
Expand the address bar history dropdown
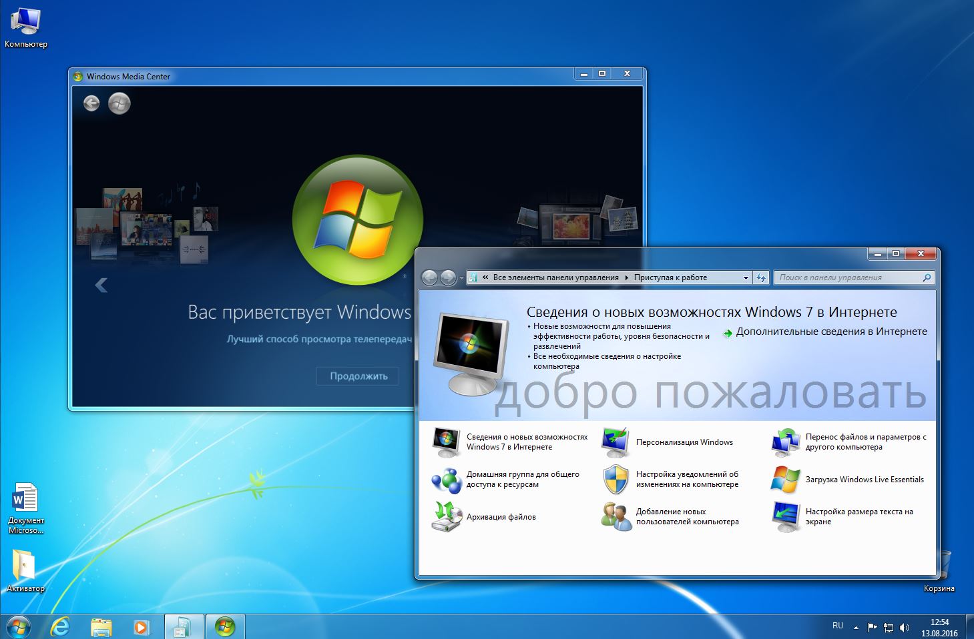(x=746, y=277)
